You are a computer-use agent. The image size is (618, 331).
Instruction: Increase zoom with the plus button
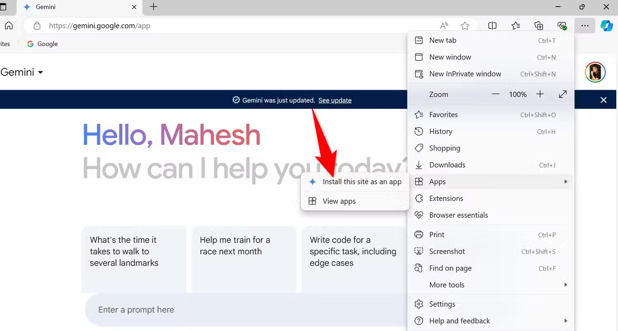pyautogui.click(x=540, y=94)
